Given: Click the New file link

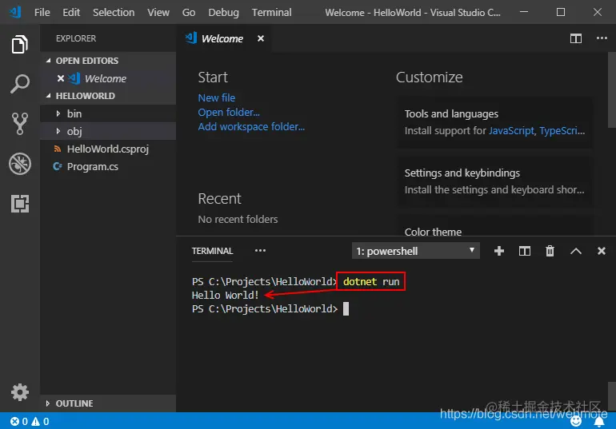Looking at the screenshot, I should click(x=217, y=98).
